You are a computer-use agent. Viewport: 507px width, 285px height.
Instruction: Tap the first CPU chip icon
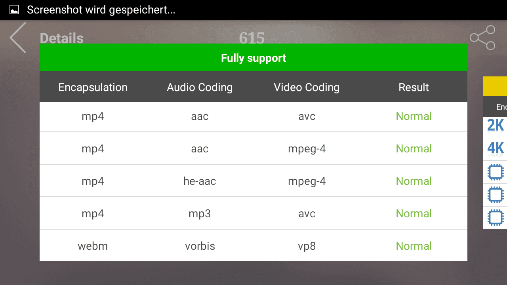[496, 172]
